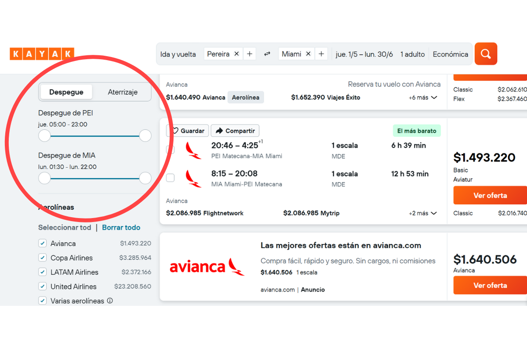Image resolution: width=527 pixels, height=351 pixels.
Task: Toggle LATAM Airlines checkbox
Action: 43,272
